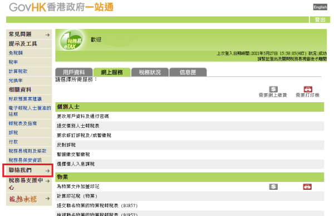
Task: Click the GovHK logo in the header
Action: 61,7
